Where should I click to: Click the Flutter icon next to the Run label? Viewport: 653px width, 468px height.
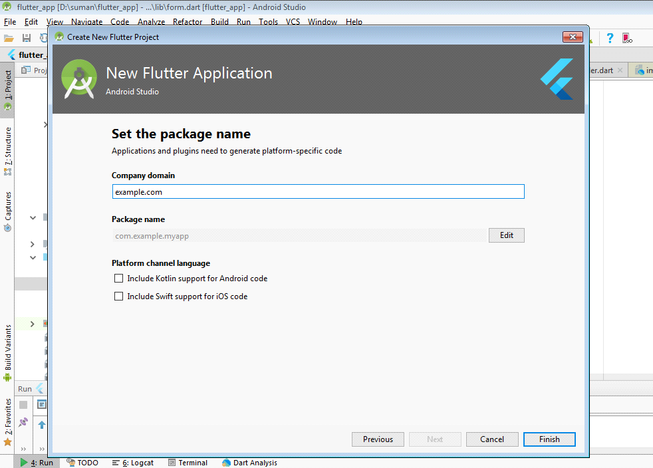pos(39,388)
